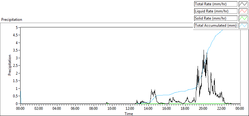Click the 08:00 time axis label
This screenshot has width=249, height=116.
click(x=94, y=109)
